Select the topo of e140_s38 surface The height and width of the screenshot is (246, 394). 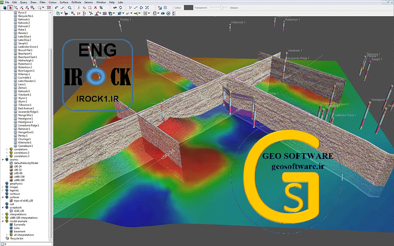(x=23, y=201)
